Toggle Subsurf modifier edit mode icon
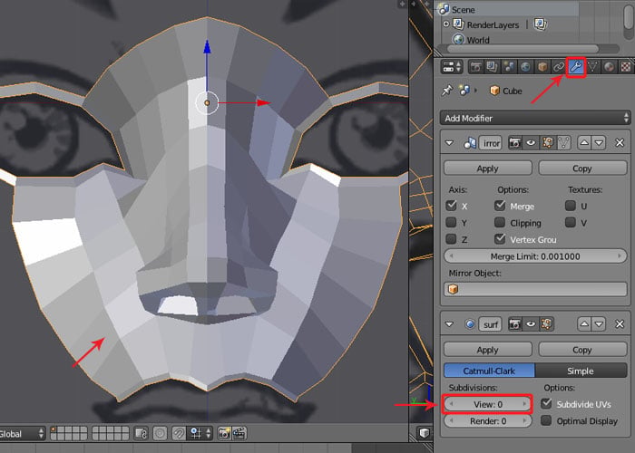 pyautogui.click(x=548, y=324)
